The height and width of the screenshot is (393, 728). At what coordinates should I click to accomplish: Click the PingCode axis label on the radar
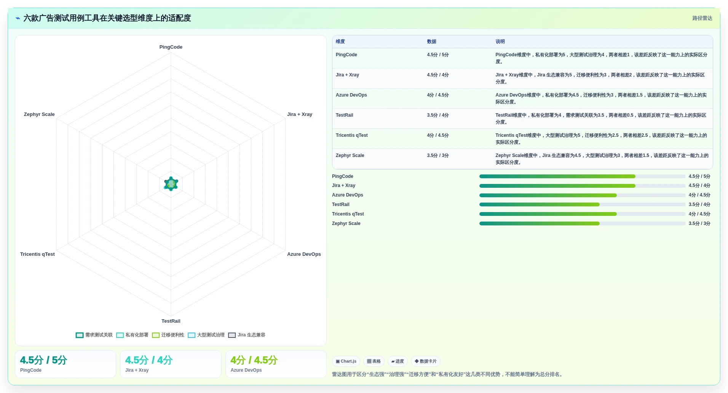(171, 47)
